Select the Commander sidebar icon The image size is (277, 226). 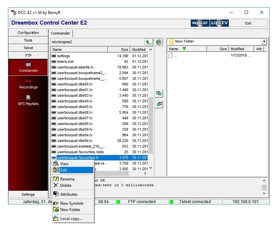pyautogui.click(x=28, y=67)
